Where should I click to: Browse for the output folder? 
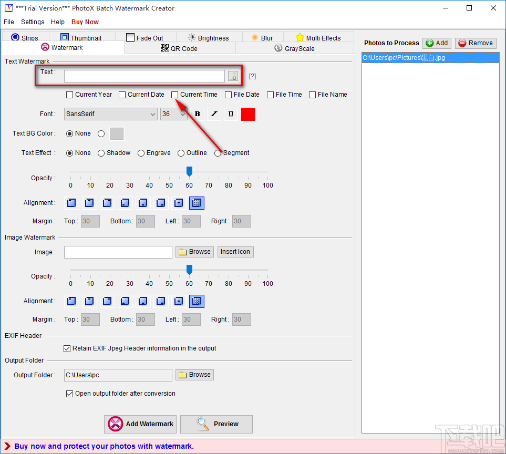(x=194, y=375)
